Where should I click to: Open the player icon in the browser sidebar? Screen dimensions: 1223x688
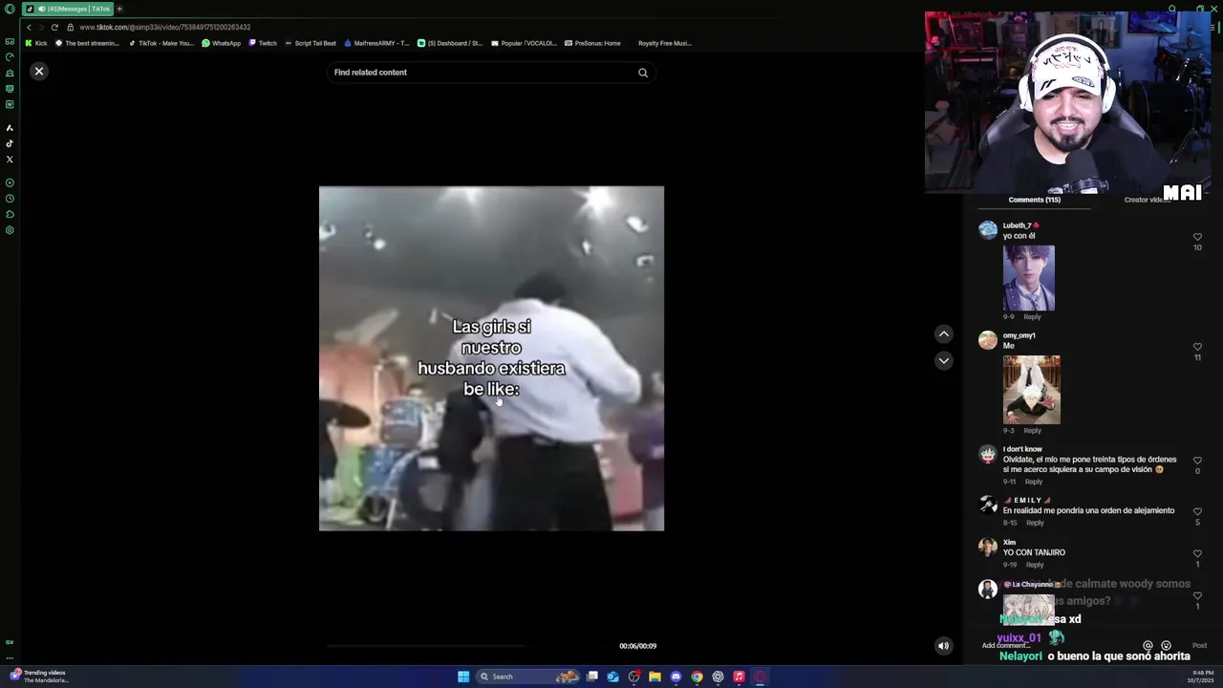pyautogui.click(x=10, y=183)
